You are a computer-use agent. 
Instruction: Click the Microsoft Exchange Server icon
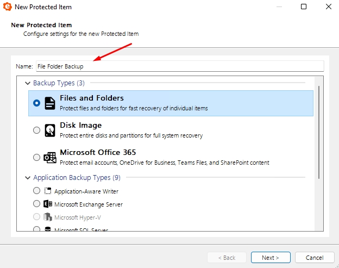(48, 204)
